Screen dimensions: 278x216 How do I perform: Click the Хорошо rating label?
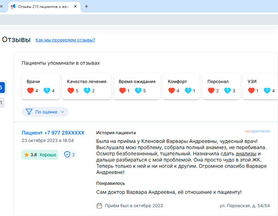48,155
